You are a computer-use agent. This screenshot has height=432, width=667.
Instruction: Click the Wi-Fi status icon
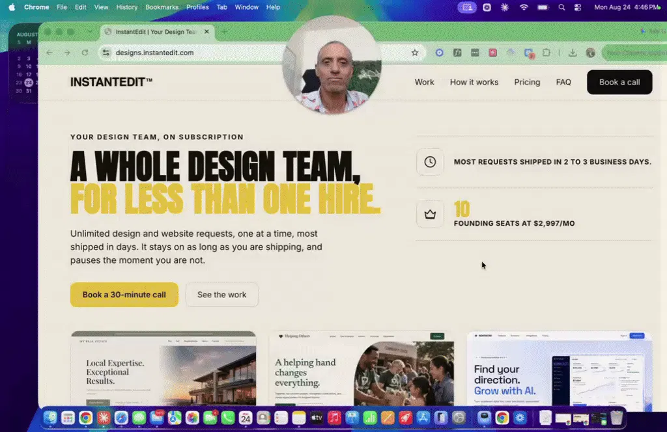pos(524,7)
